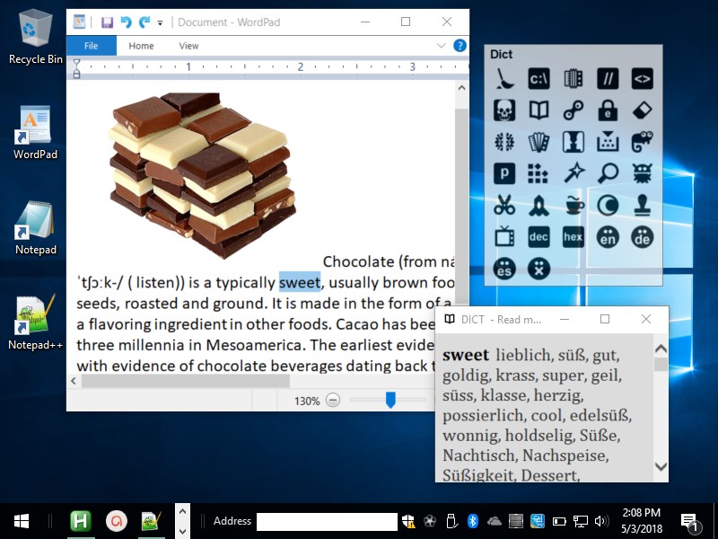The height and width of the screenshot is (539, 718).
Task: Click the rocket icon in Dict panel
Action: [x=538, y=206]
